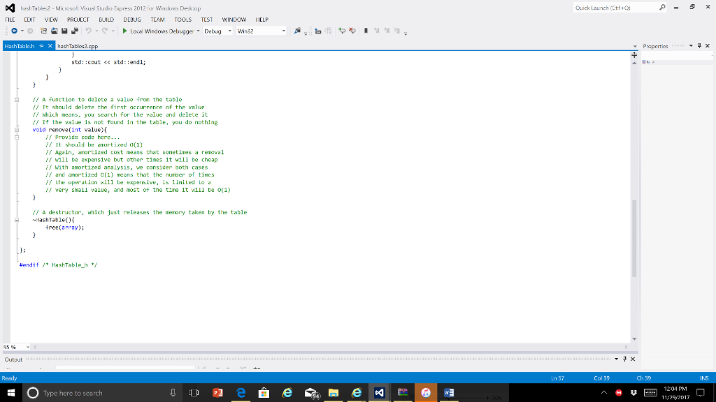Open the TEST menu
Screen dimensions: 716x402
(x=207, y=20)
